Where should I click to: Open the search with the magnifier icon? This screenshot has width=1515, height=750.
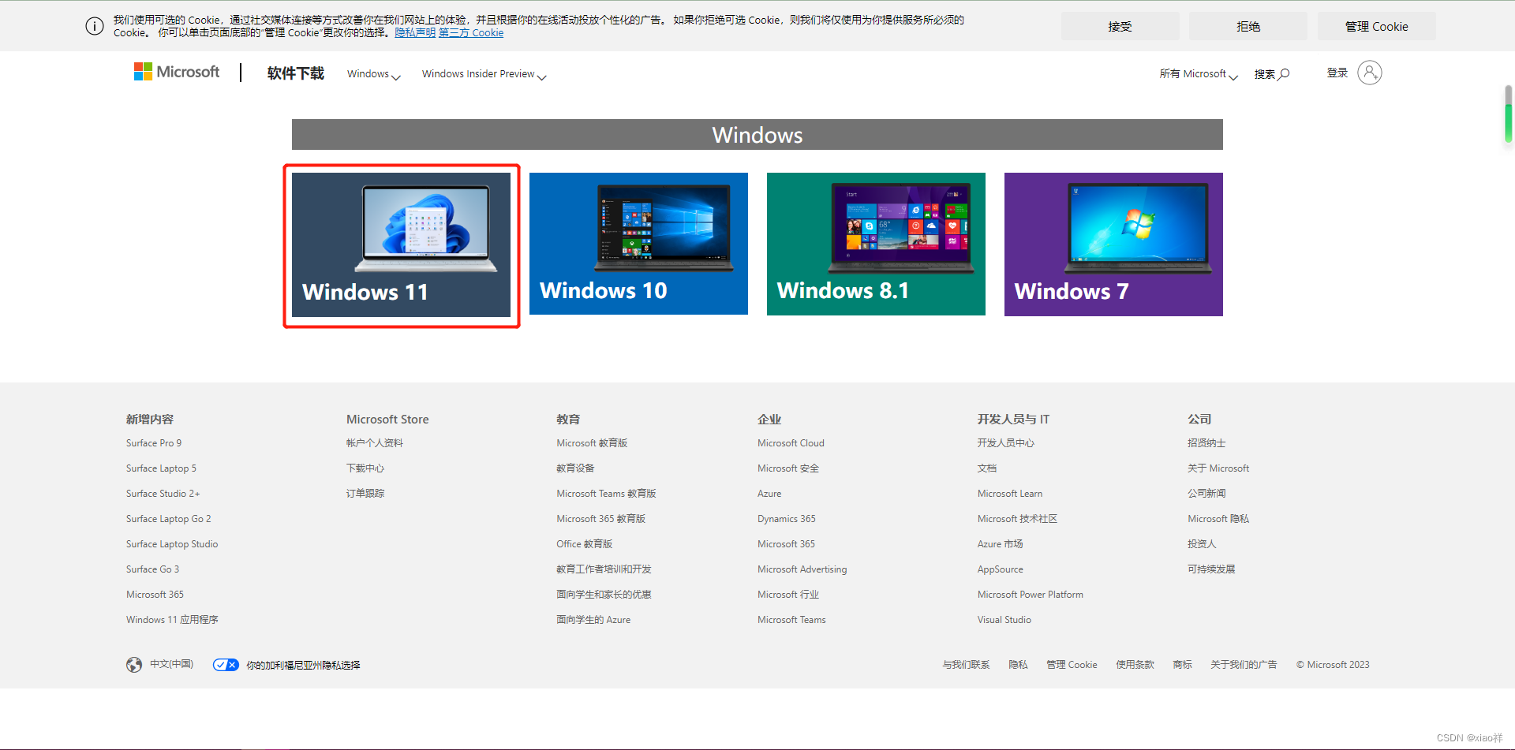(1284, 73)
